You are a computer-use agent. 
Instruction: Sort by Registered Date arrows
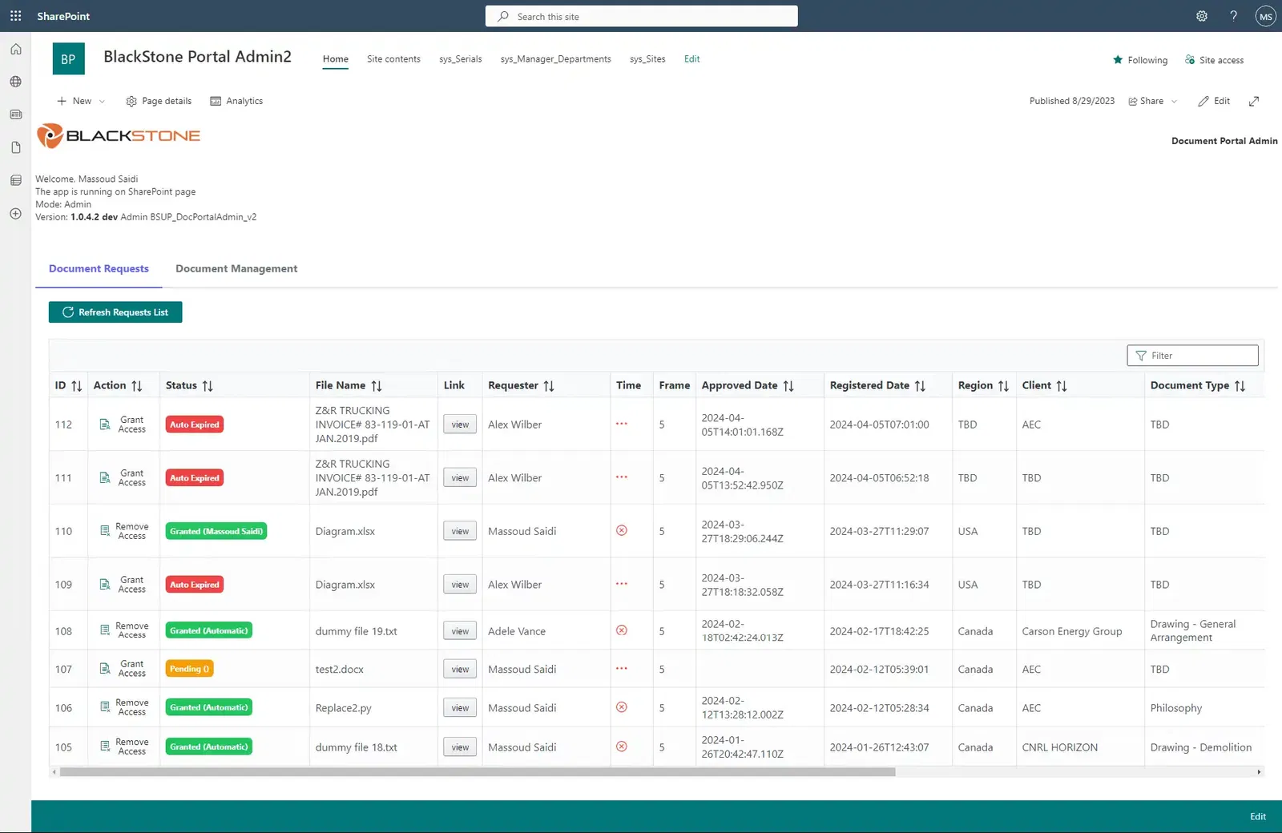920,386
